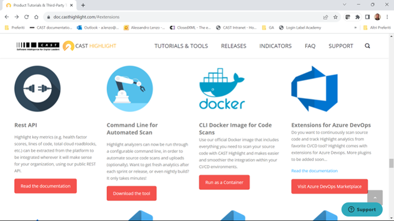
Task: Go to the browser home icon
Action: tap(36, 17)
